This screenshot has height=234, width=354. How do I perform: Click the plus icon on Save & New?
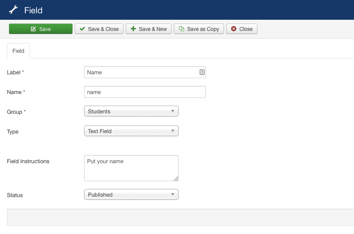(133, 29)
